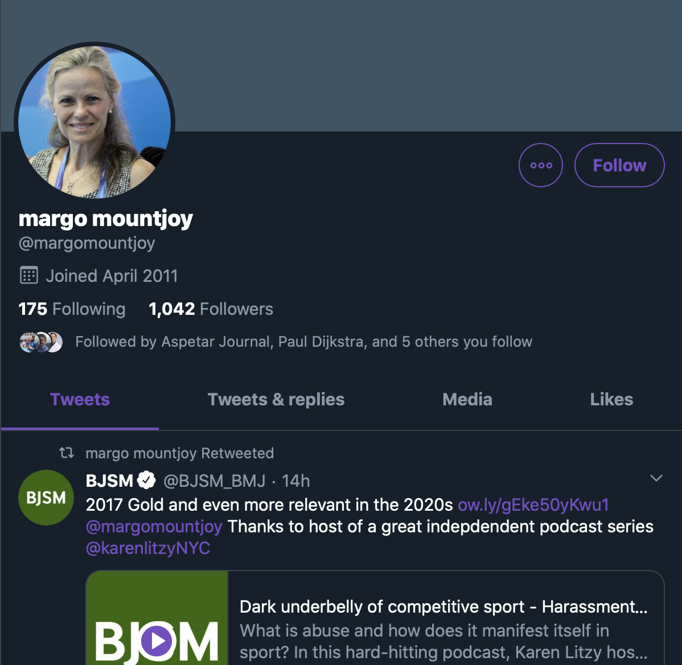
Task: Click margo mountjoy's profile photo
Action: (95, 122)
